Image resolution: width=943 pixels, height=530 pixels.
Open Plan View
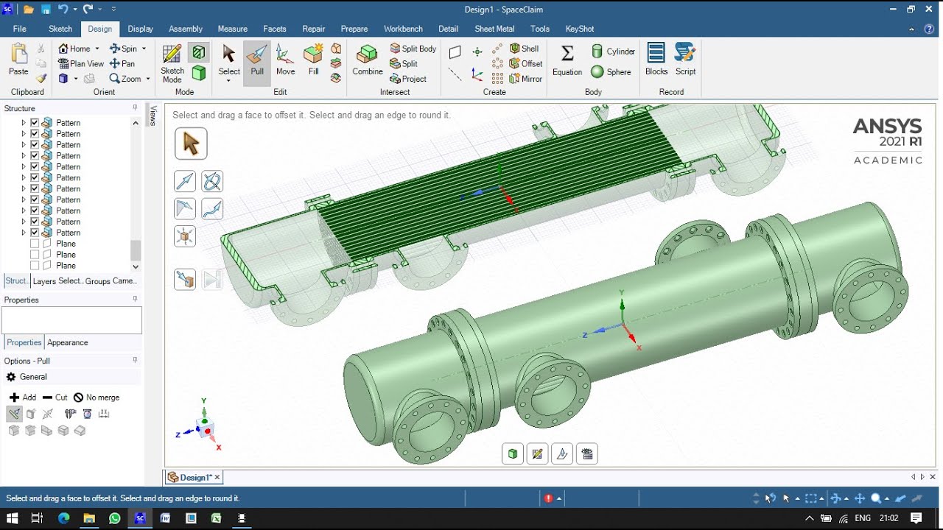coord(81,63)
